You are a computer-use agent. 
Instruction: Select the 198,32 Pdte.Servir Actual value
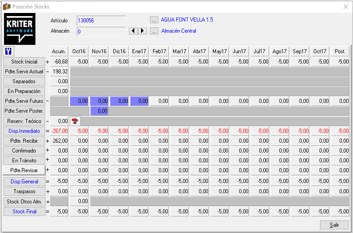[x=59, y=72]
